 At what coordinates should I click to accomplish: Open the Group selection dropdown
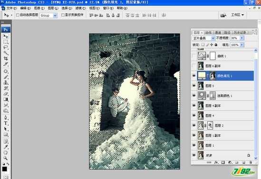click(x=48, y=16)
